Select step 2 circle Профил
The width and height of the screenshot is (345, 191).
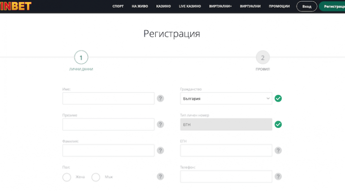click(263, 57)
